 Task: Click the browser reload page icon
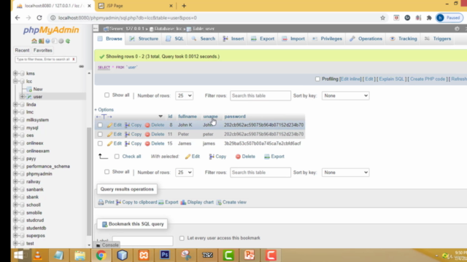click(39, 17)
